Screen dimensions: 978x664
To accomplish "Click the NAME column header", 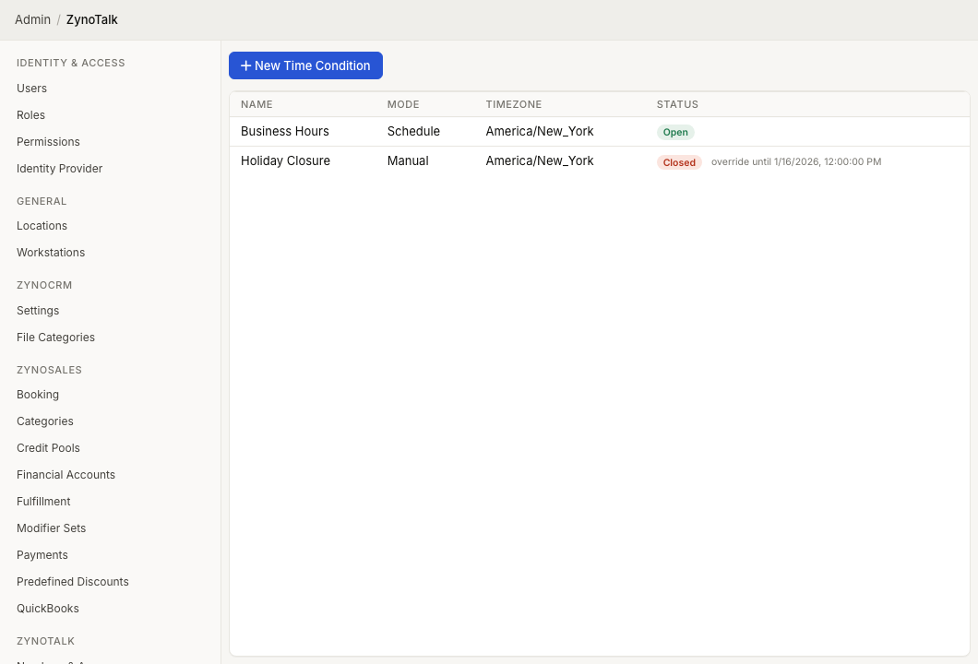I will [x=256, y=105].
